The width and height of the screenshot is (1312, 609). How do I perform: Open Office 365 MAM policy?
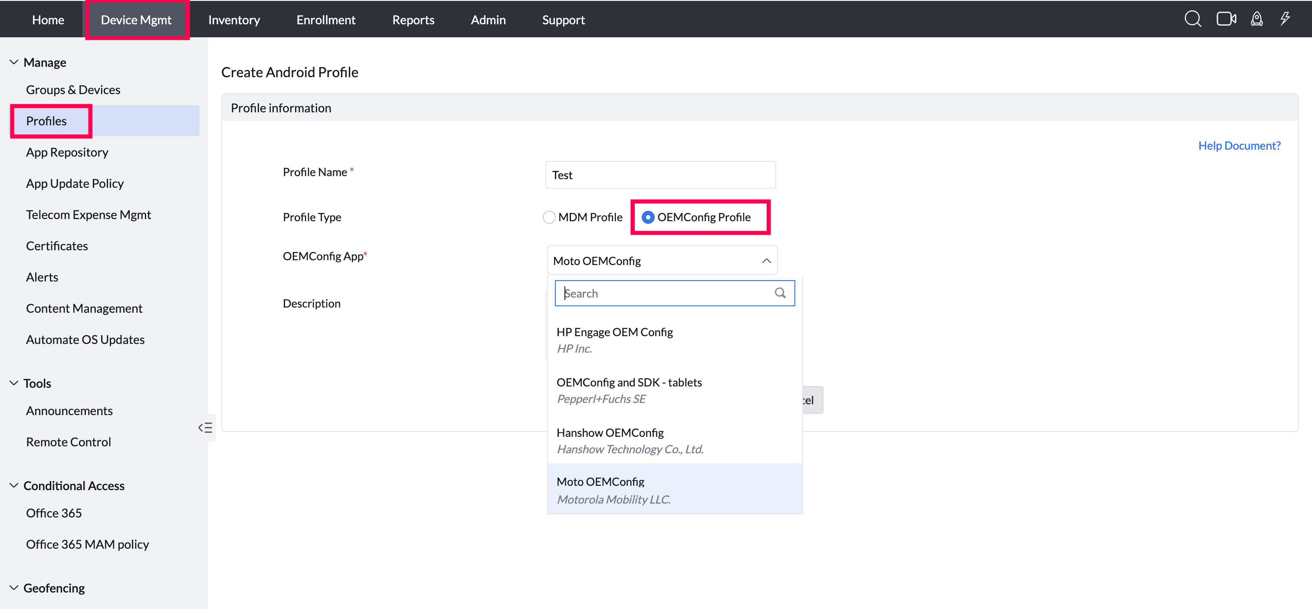point(87,544)
